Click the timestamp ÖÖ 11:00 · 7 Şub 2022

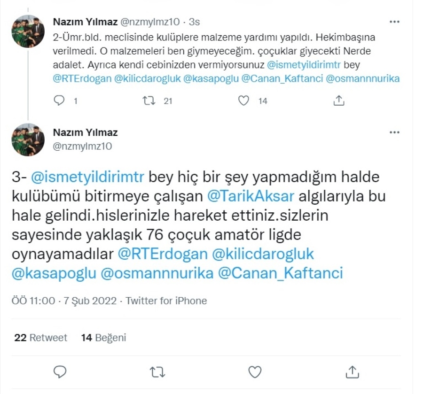pyautogui.click(x=64, y=301)
